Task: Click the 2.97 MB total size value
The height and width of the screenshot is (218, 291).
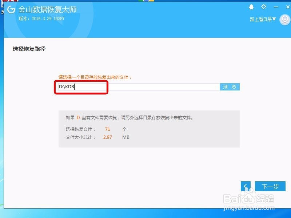Action: pyautogui.click(x=107, y=137)
